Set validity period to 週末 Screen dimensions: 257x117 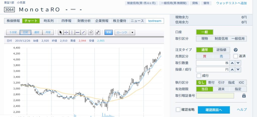[x=221, y=89]
